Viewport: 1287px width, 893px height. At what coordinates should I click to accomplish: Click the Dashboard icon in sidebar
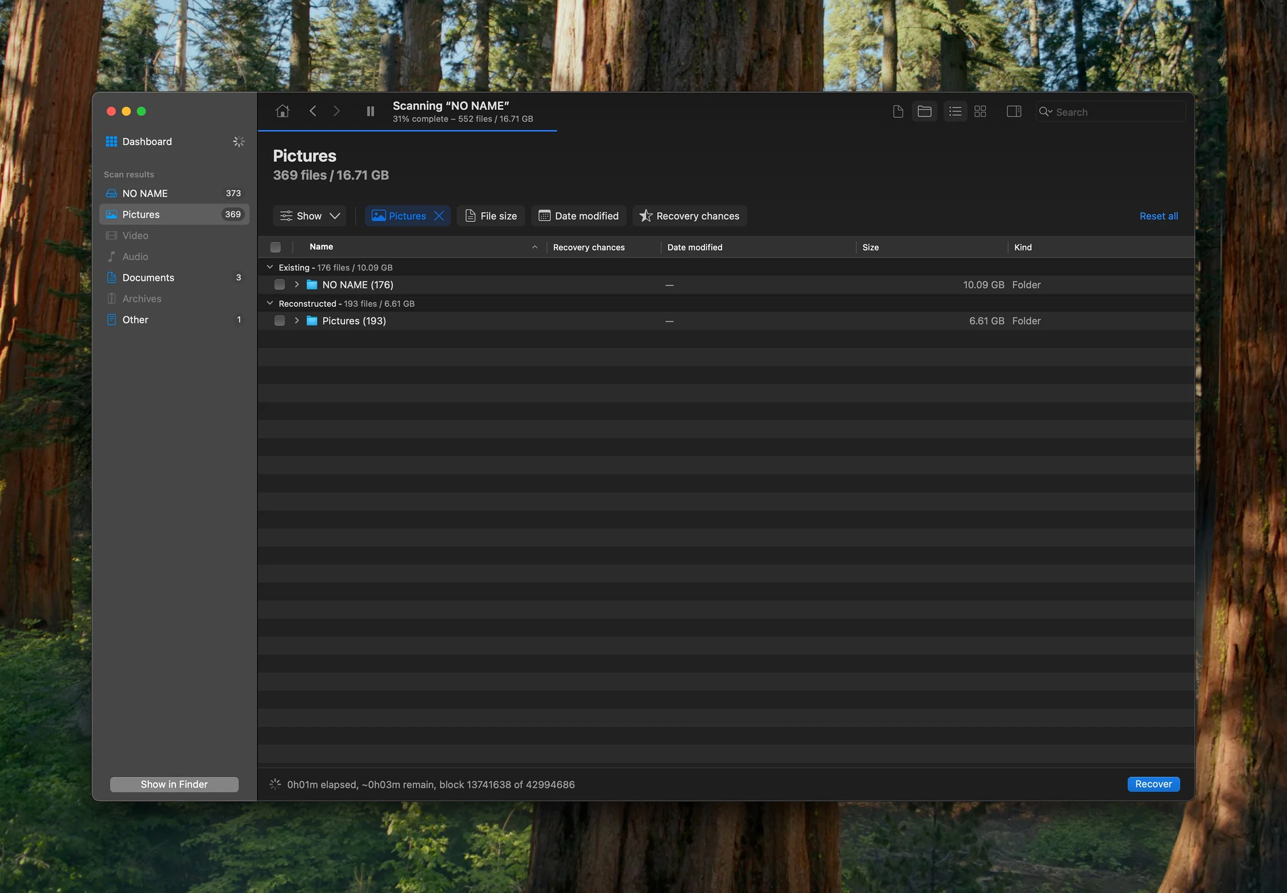pyautogui.click(x=111, y=142)
